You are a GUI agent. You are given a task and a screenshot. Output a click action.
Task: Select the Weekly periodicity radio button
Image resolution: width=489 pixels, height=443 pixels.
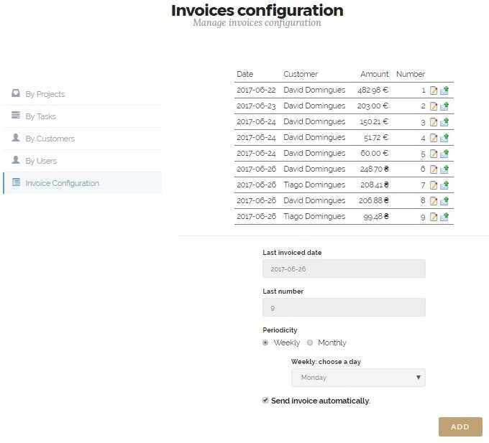tap(265, 342)
